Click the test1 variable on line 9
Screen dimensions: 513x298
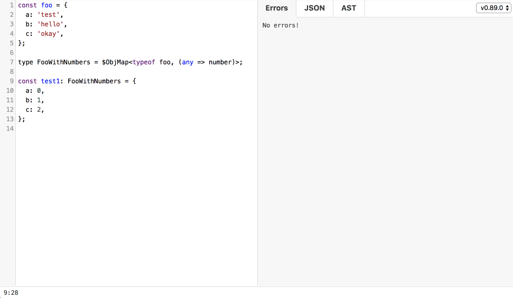click(x=50, y=81)
